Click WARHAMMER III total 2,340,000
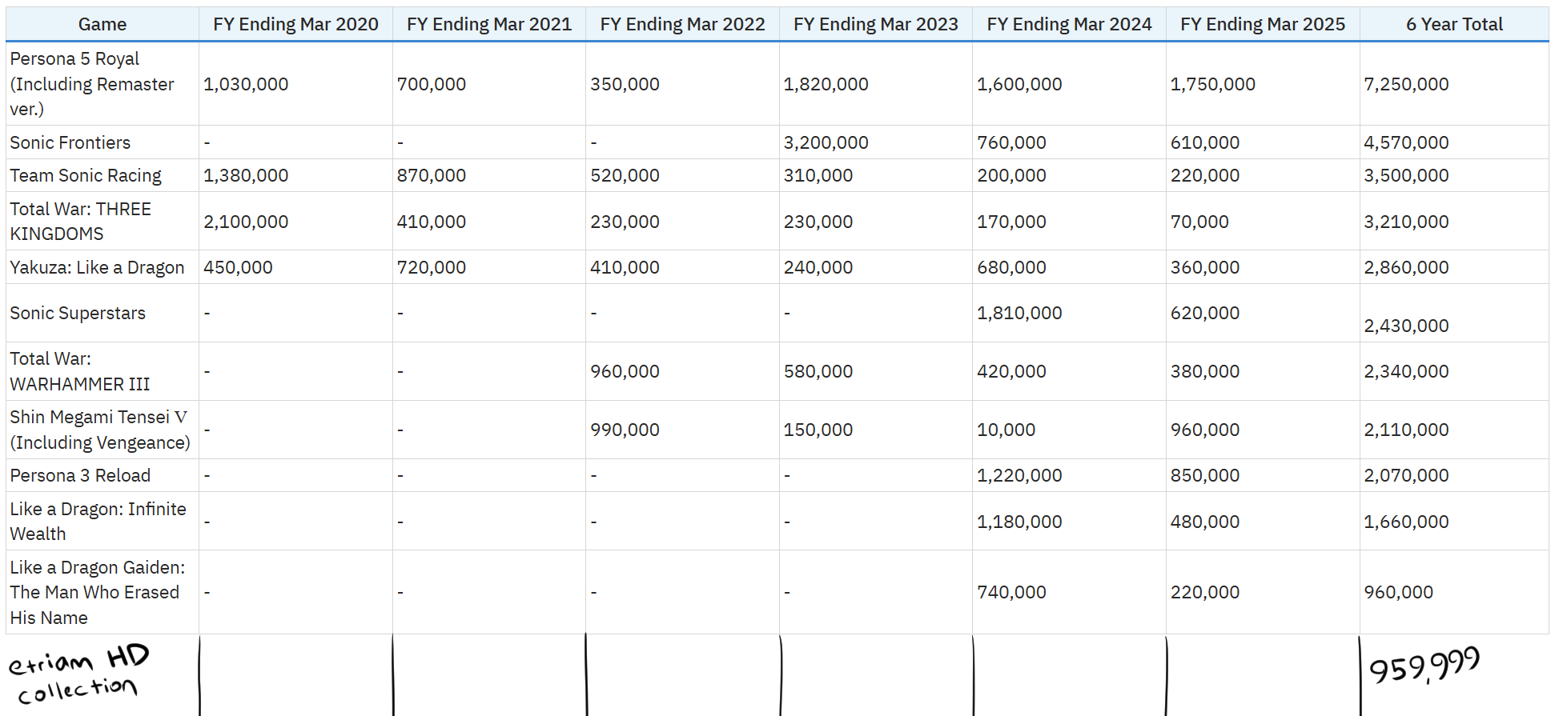Screen dimensions: 1555x716 pos(1406,371)
